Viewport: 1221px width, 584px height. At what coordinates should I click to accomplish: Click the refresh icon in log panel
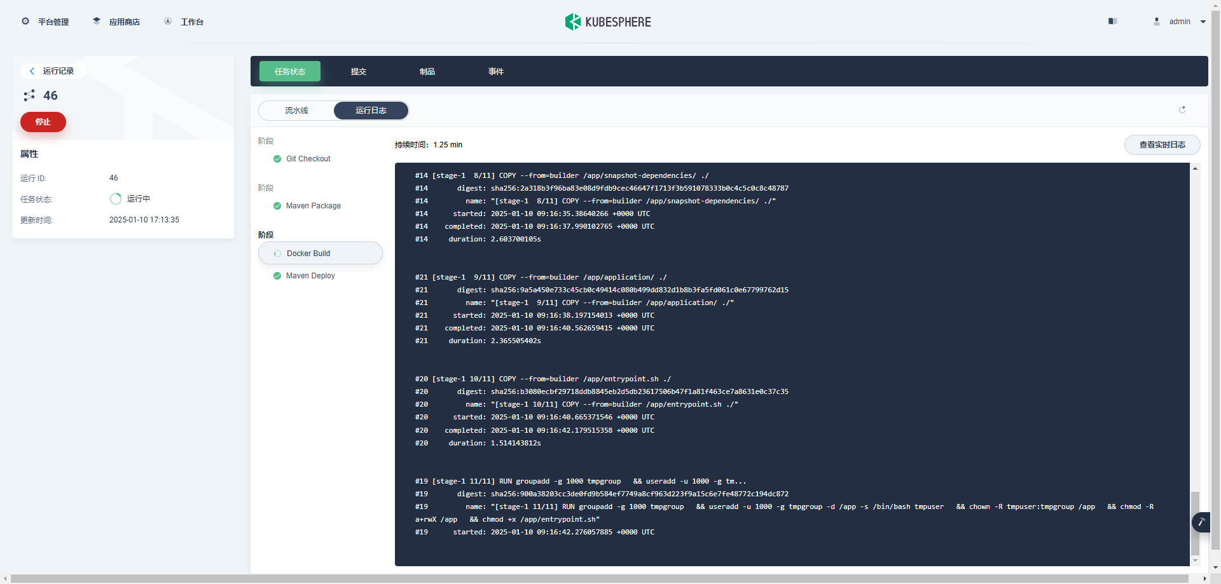[1182, 110]
